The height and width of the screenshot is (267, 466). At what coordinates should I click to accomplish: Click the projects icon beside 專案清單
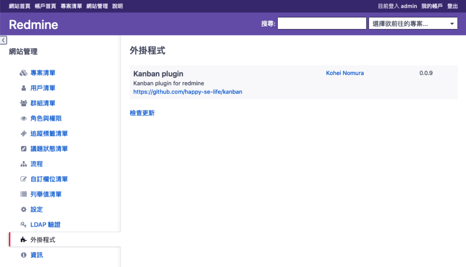click(24, 73)
